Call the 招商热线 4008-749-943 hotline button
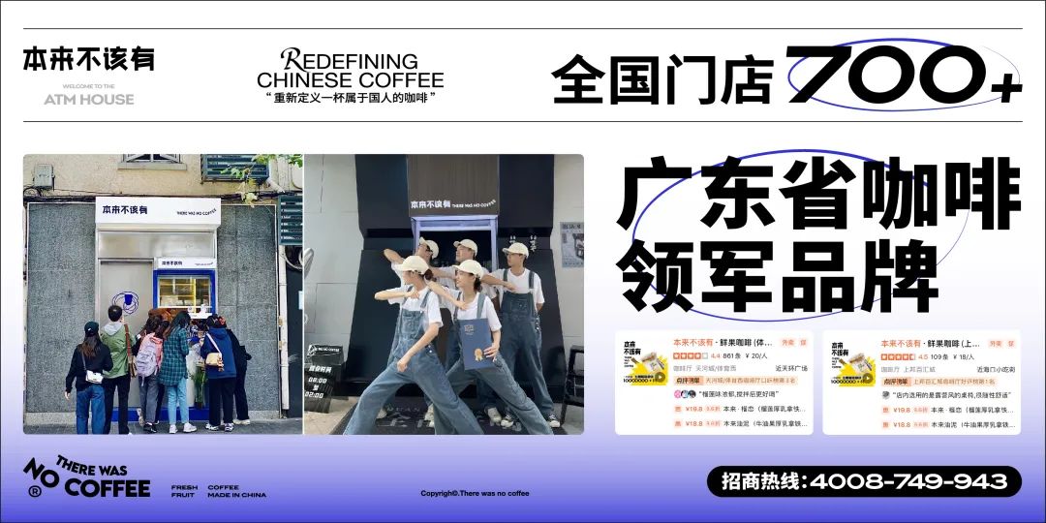The image size is (1046, 523). tap(864, 481)
